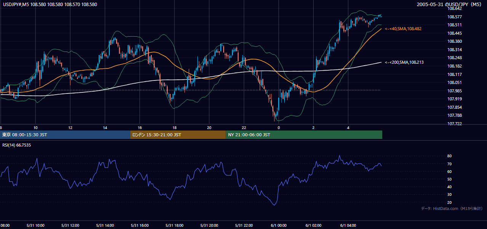Click the RSI axis value 50
Viewport: 487px width, 229px height.
[450, 179]
